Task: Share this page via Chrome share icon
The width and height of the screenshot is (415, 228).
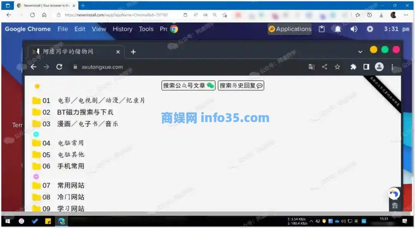Action: (x=324, y=67)
